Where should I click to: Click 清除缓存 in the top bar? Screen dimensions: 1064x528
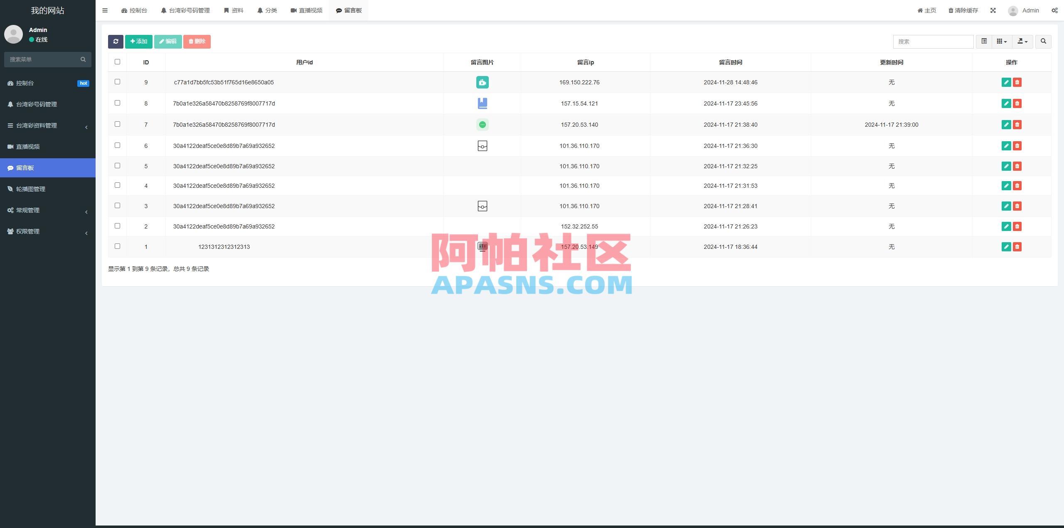coord(963,10)
